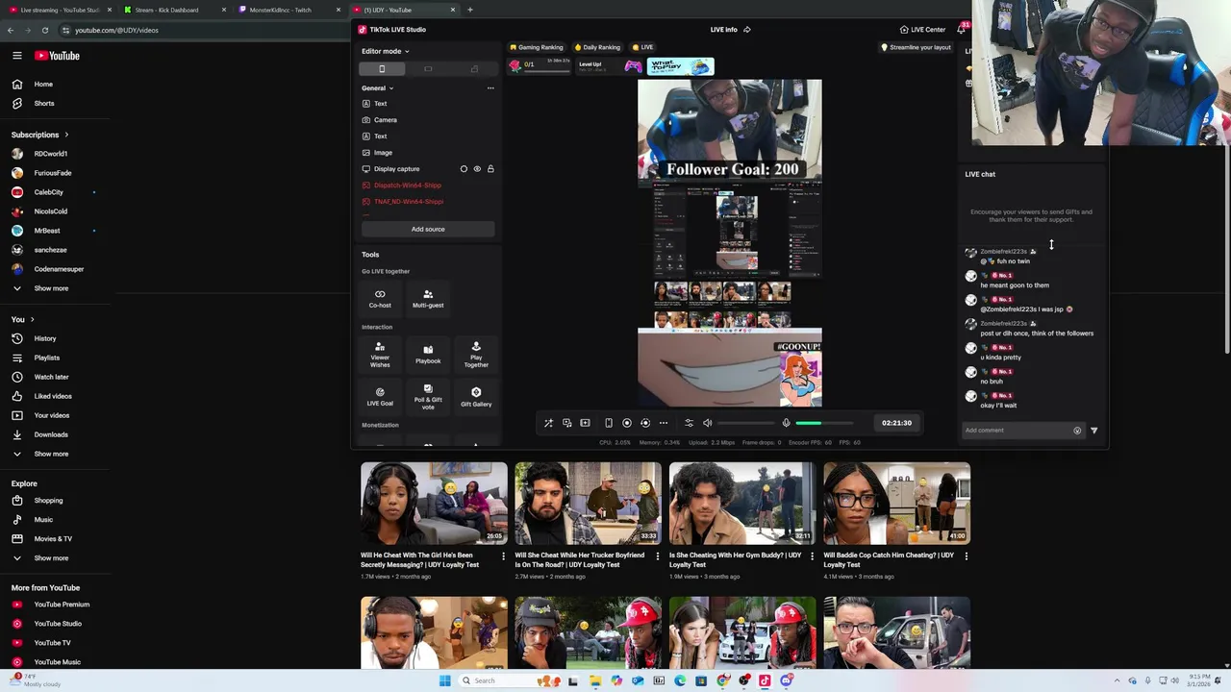This screenshot has height=692, width=1231.
Task: Open File Explorer from the taskbar
Action: (595, 680)
